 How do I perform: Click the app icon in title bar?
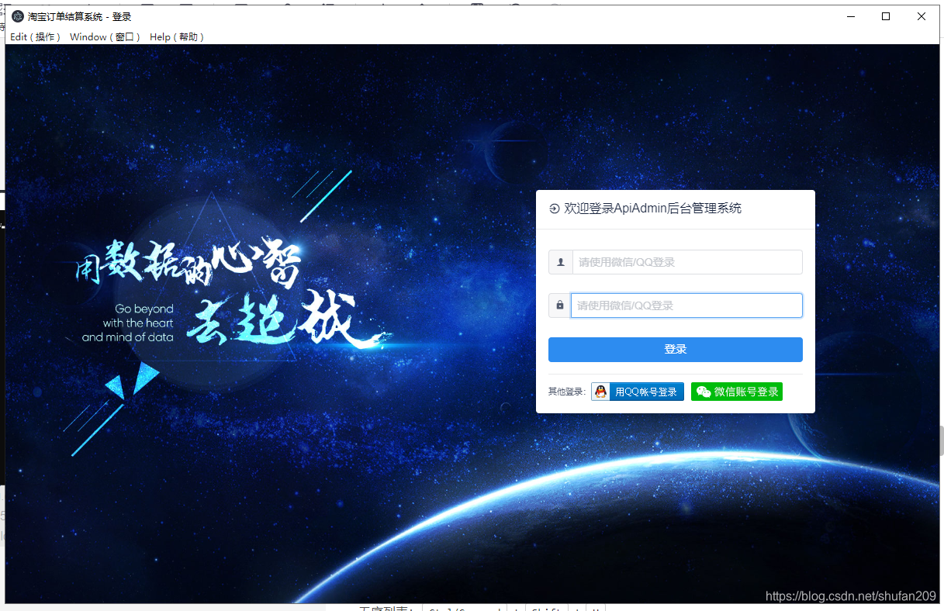18,16
